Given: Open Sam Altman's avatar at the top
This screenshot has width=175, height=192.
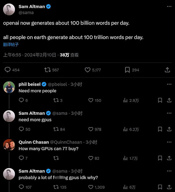Looking at the screenshot, I should coord(9,10).
